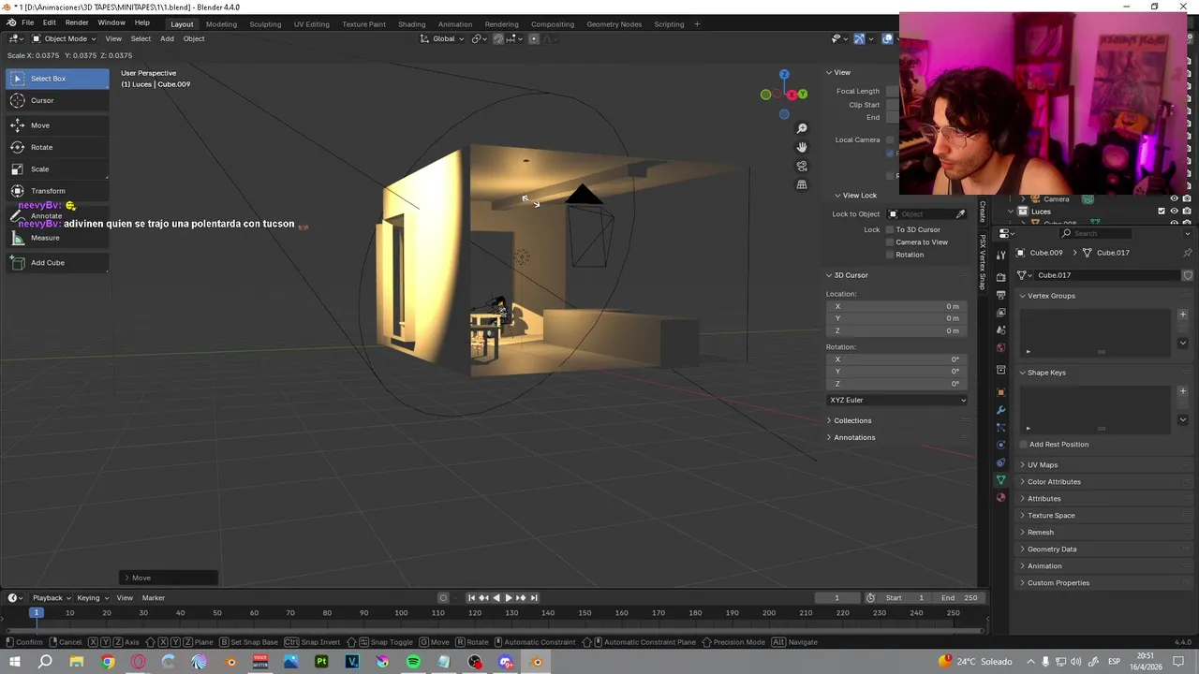1199x674 pixels.
Task: Expand the Annotations panel
Action: tap(854, 438)
